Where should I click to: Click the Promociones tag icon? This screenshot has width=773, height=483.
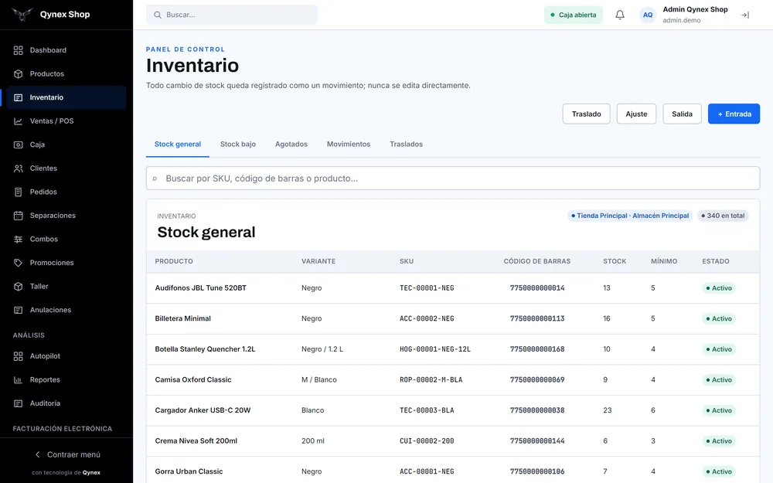[19, 263]
